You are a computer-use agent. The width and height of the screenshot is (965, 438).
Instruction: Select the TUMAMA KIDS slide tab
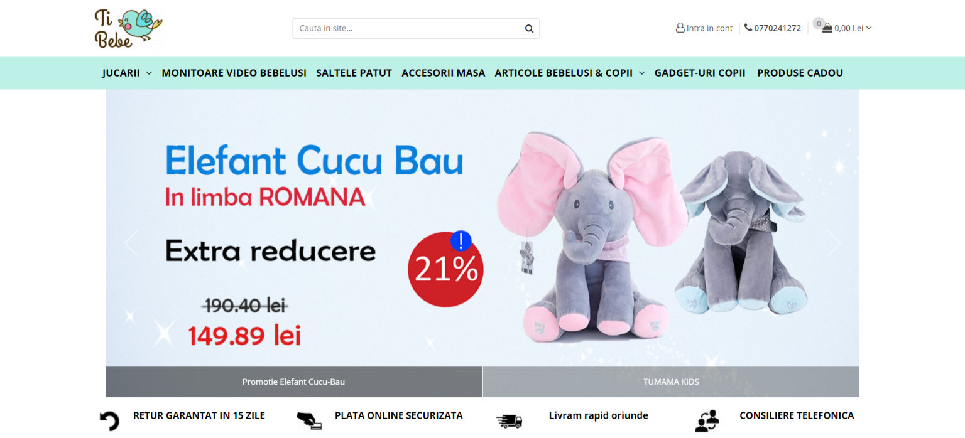click(671, 382)
